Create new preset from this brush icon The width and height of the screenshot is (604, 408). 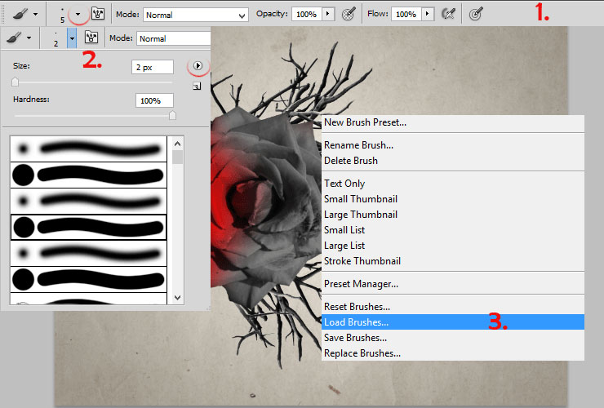point(197,86)
